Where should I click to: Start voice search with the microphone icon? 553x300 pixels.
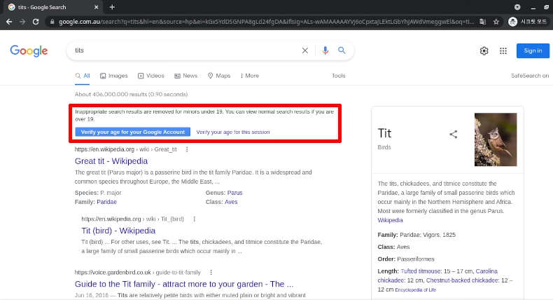coord(325,50)
